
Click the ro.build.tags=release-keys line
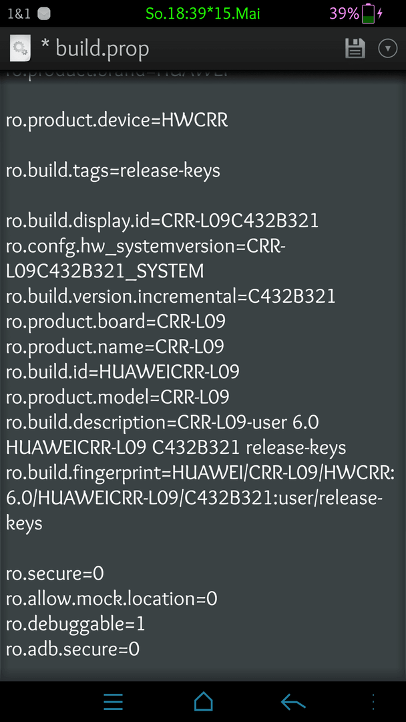point(113,171)
